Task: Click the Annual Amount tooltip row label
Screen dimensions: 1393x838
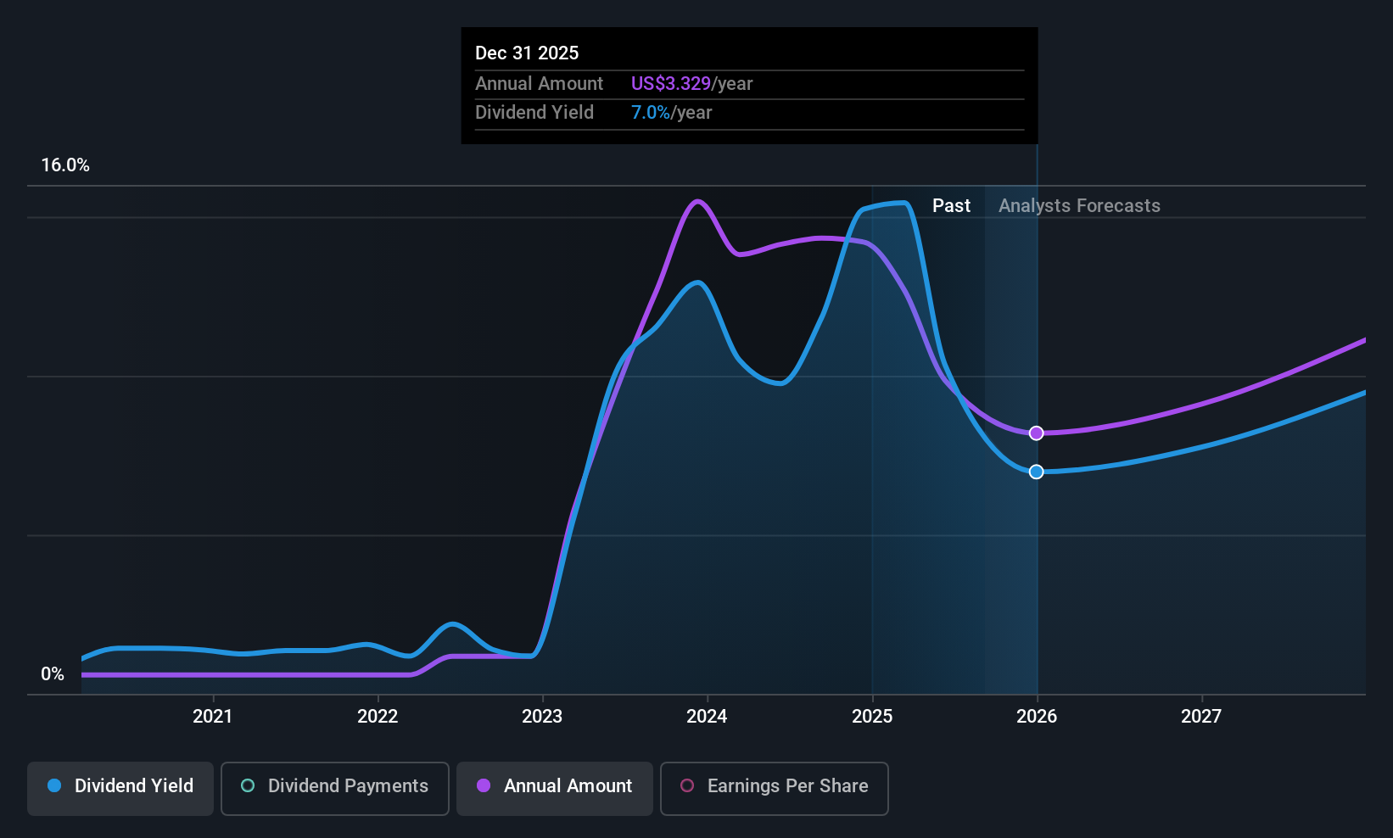Action: (539, 83)
